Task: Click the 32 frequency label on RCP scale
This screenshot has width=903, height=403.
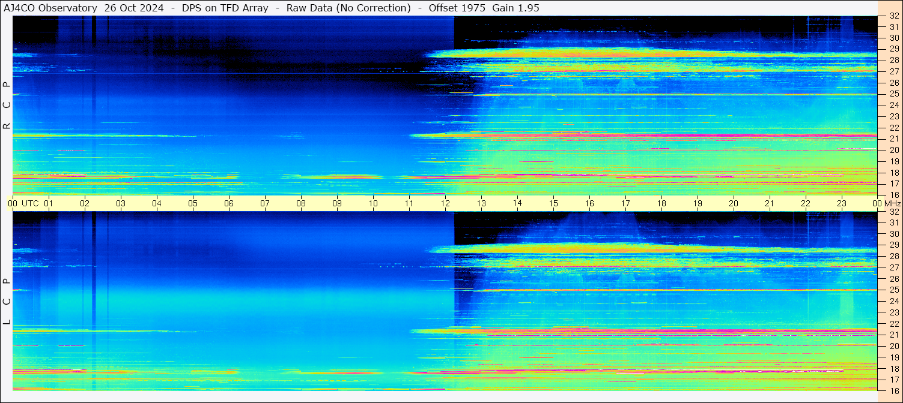Action: point(893,16)
